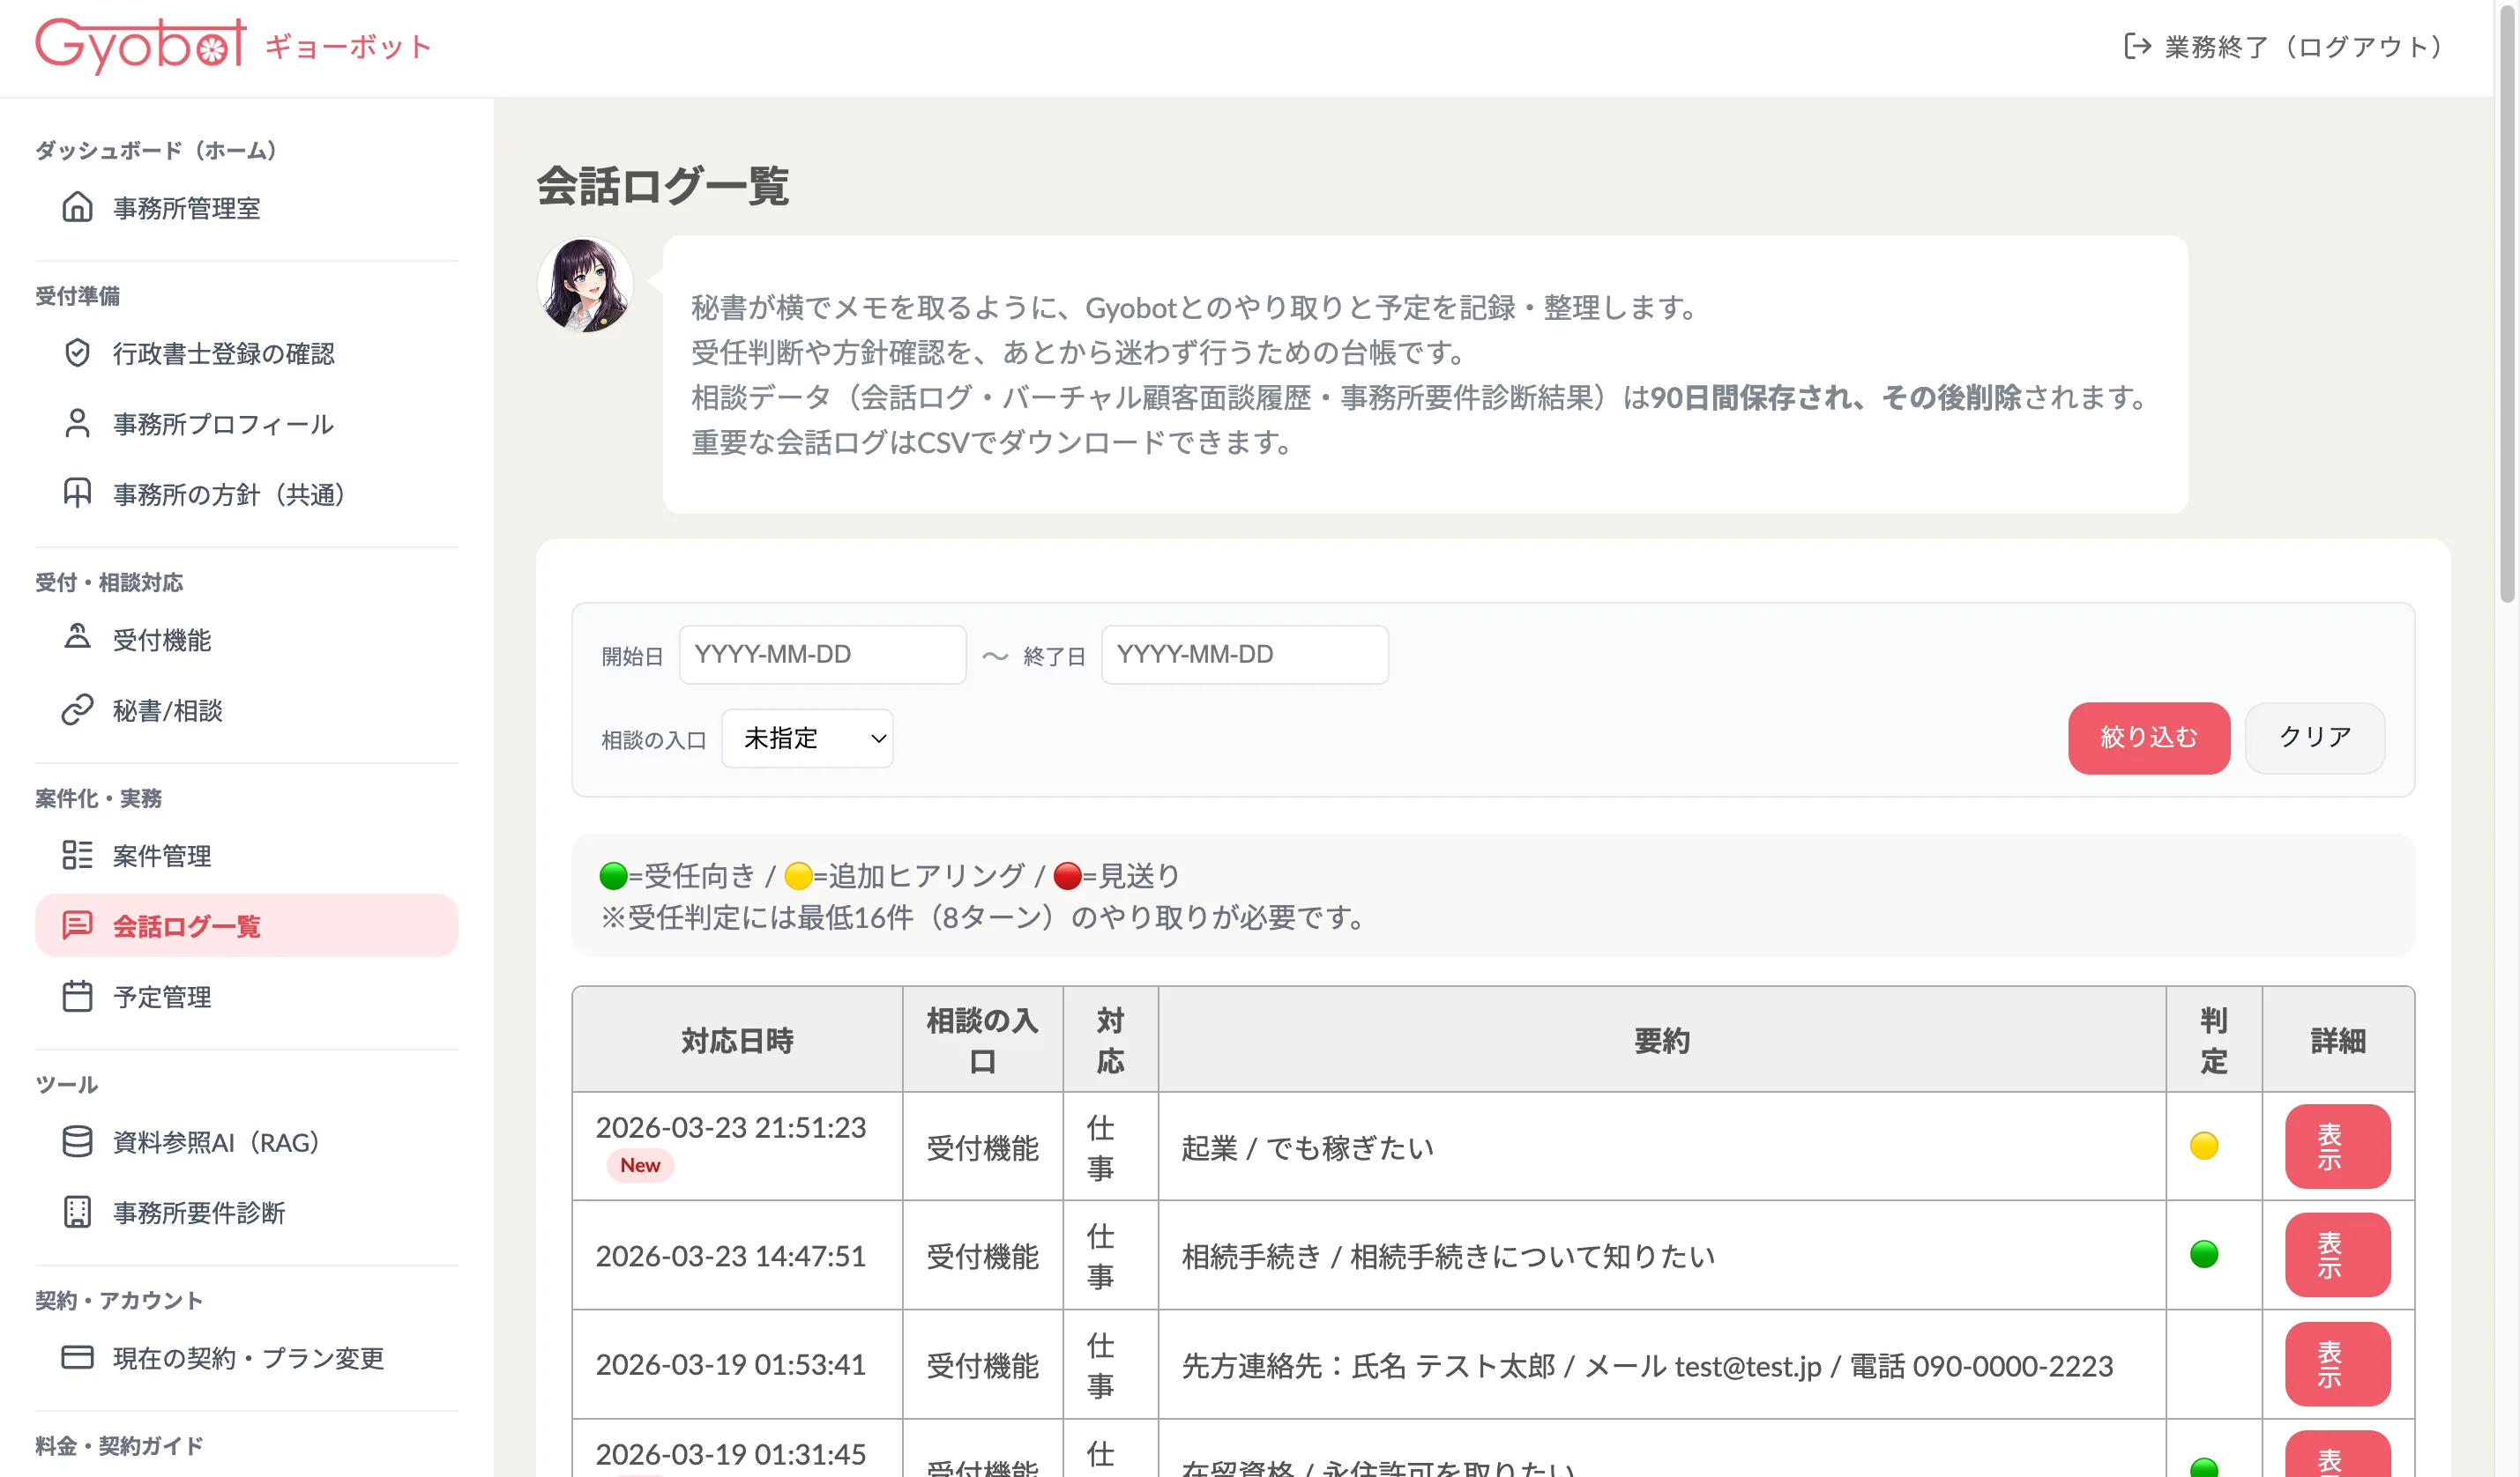Click the secretary avatar thumbnail
Screen dimensions: 2520x1477
tap(585, 285)
